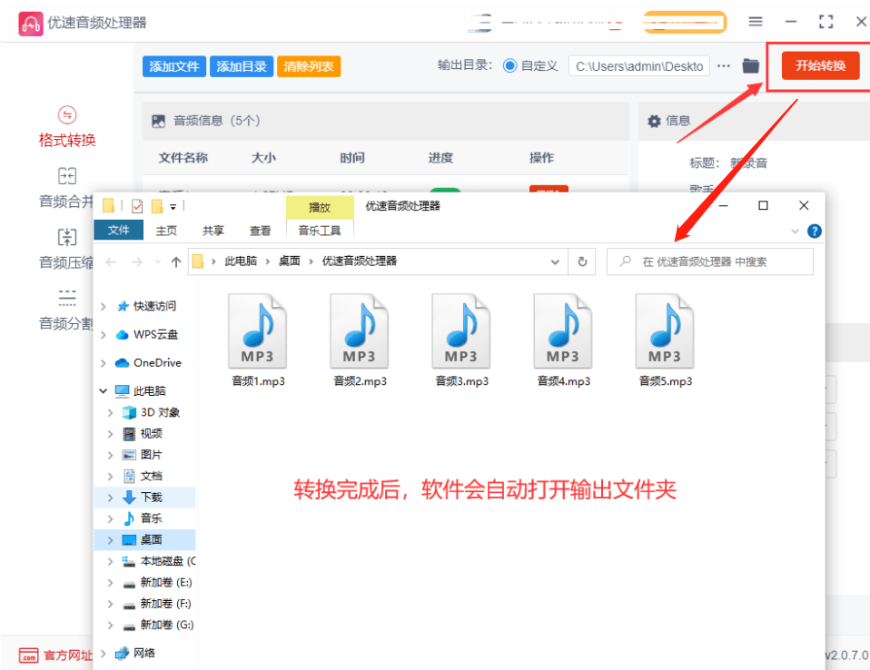The image size is (870, 670).
Task: Open the address bar history dropdown
Action: pos(555,261)
